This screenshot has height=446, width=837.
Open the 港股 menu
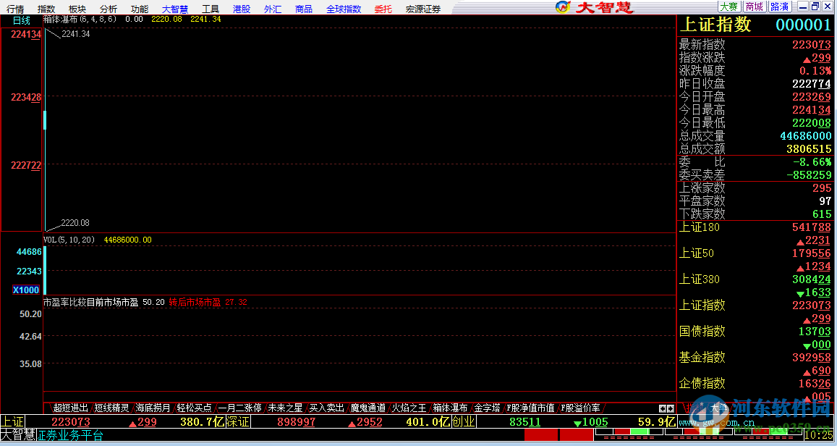point(242,9)
